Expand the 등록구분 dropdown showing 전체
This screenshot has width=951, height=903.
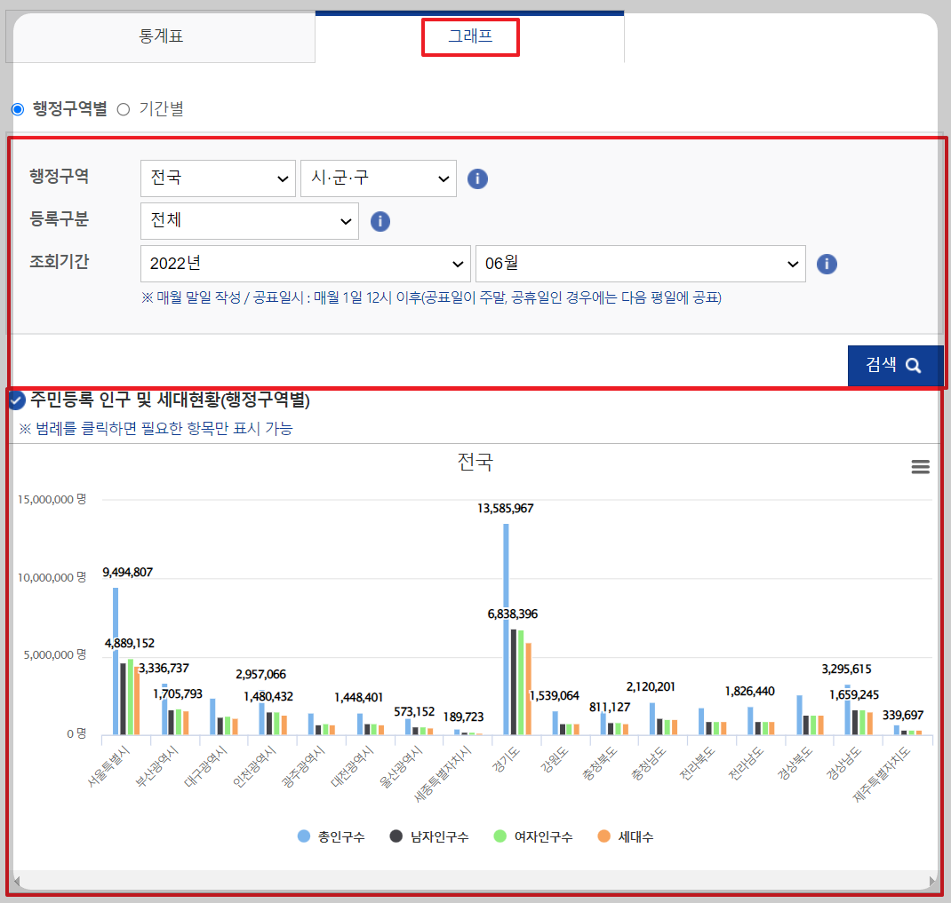click(x=249, y=221)
